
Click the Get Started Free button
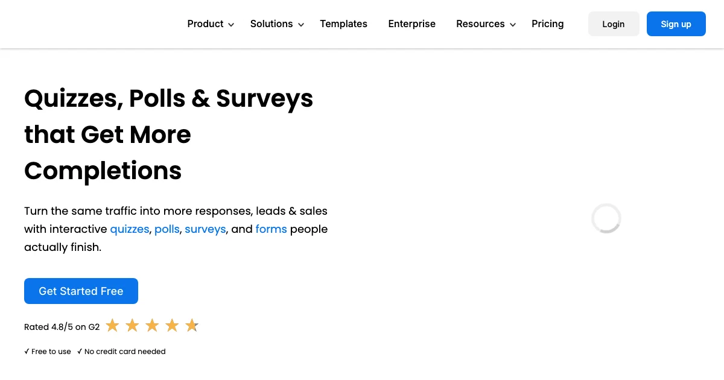[x=81, y=291]
